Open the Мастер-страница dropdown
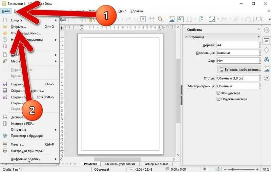The height and width of the screenshot is (172, 271). point(239,86)
